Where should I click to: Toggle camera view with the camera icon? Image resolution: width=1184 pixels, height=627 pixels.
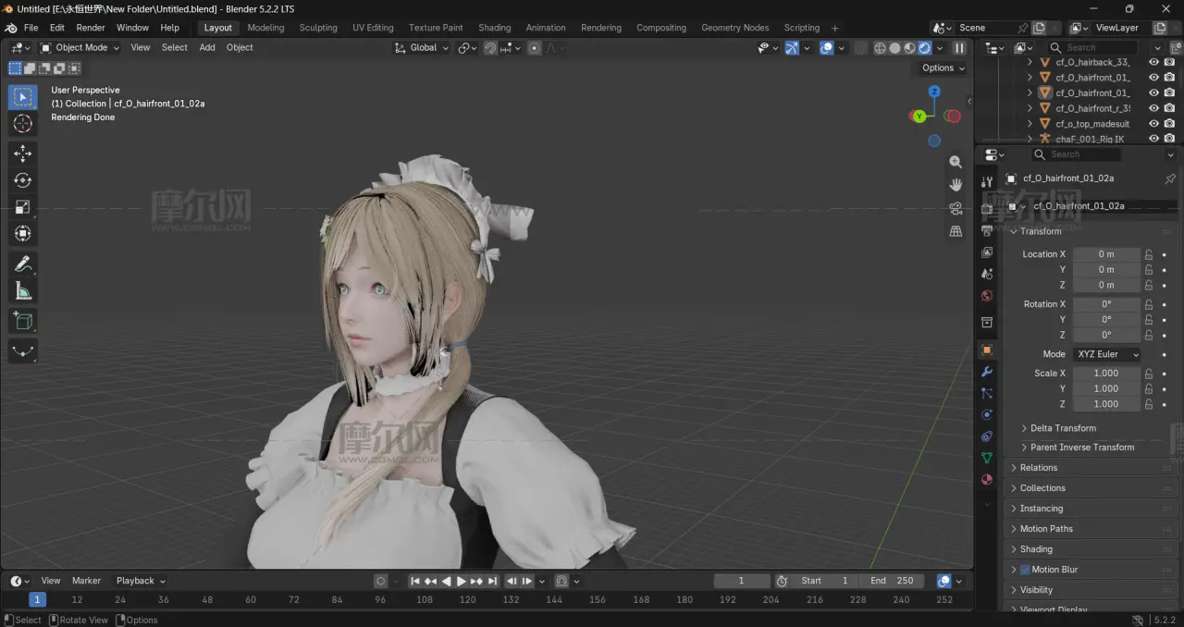pyautogui.click(x=956, y=208)
